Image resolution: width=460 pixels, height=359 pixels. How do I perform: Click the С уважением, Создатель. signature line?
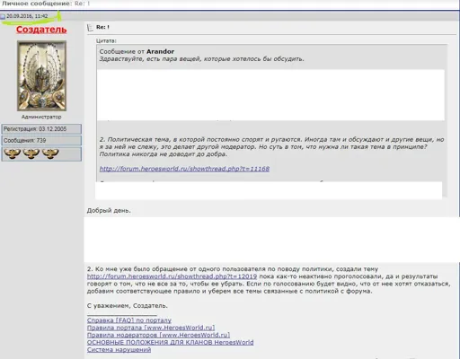point(128,306)
